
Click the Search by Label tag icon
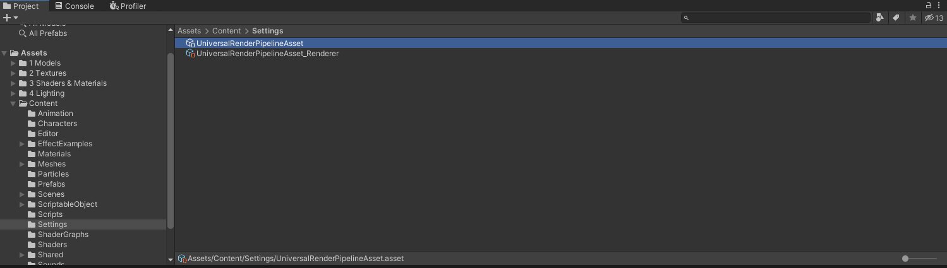coord(896,18)
